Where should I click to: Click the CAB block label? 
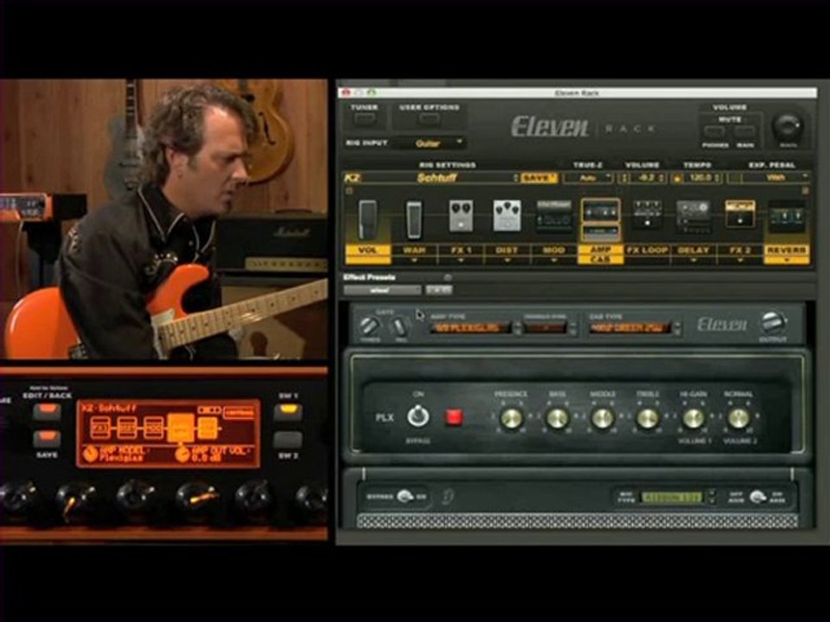coord(600,259)
